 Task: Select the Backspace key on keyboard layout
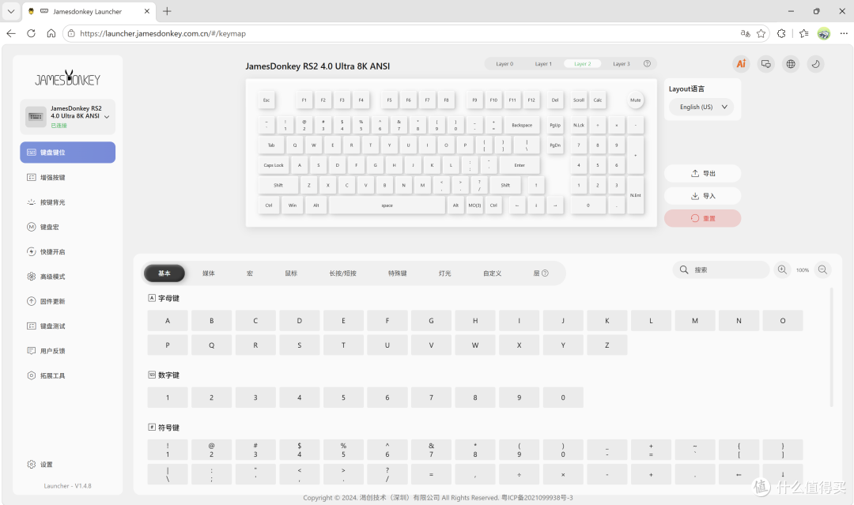pos(522,125)
